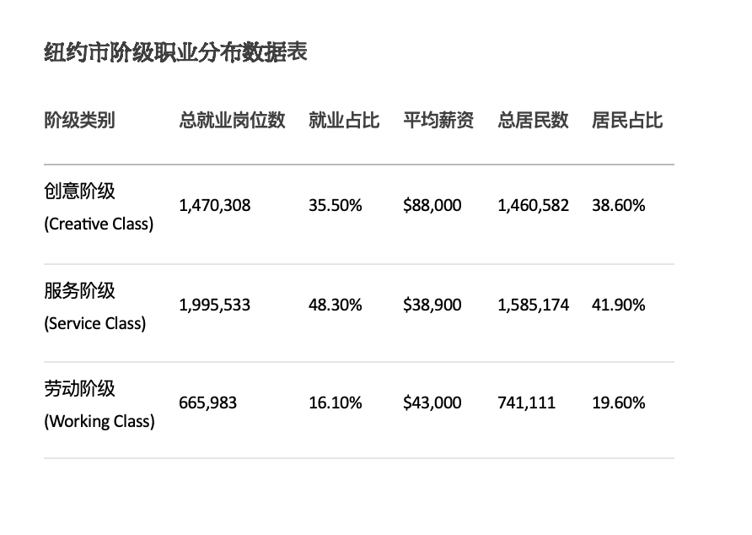Viewport: 752px width, 535px height.
Task: Click the 平均薪资 column header
Action: [x=438, y=120]
